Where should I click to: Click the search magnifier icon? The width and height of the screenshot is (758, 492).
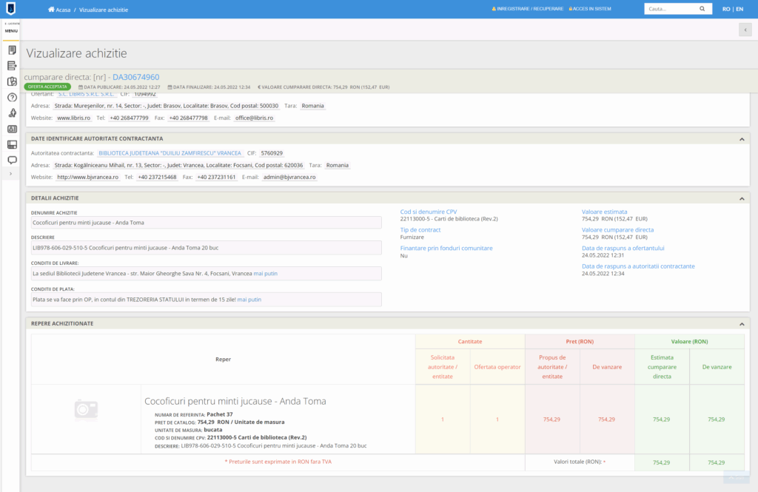(702, 9)
